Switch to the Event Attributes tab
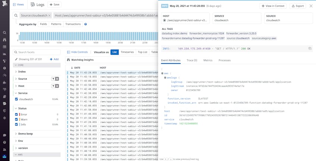316x161 pixels. click(171, 60)
